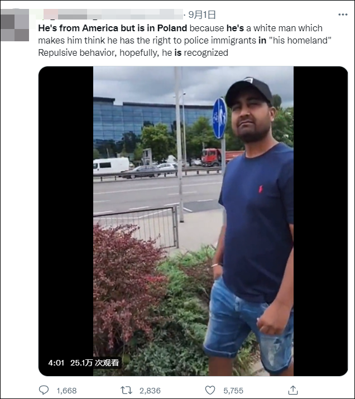Open the share upload icon

tap(293, 390)
